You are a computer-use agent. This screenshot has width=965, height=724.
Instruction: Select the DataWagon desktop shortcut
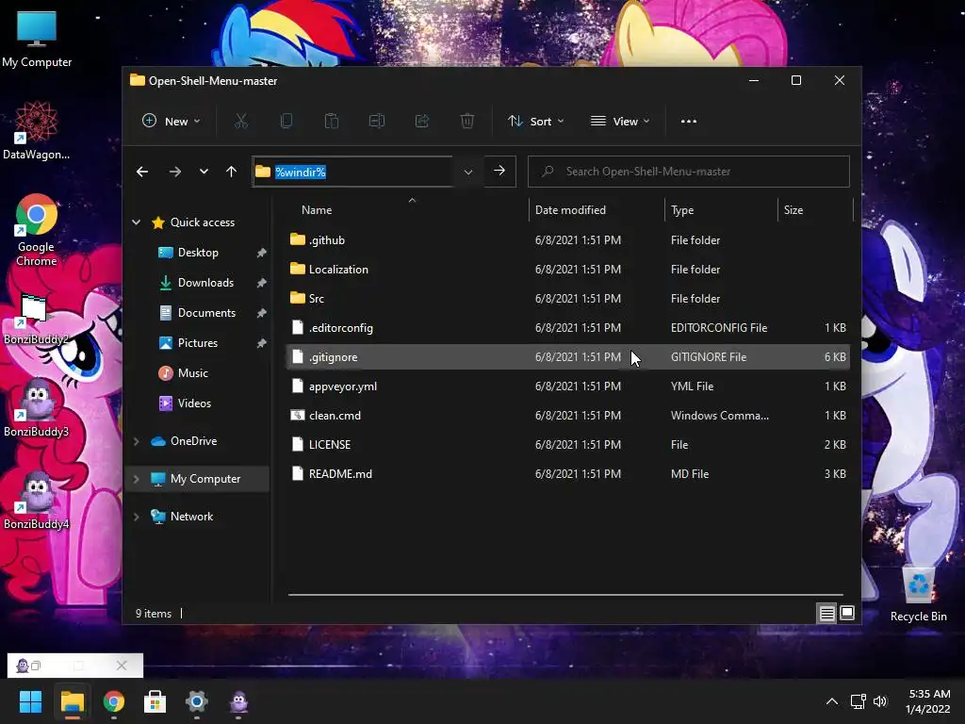[x=37, y=130]
